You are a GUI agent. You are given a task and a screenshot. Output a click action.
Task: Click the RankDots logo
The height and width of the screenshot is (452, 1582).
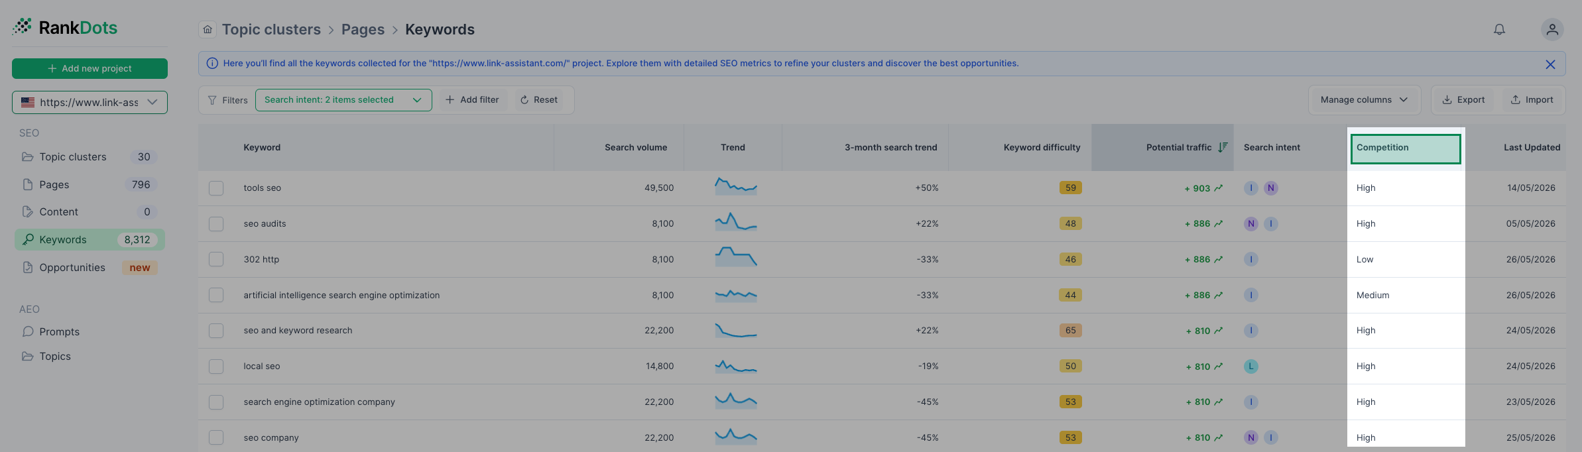pos(64,27)
